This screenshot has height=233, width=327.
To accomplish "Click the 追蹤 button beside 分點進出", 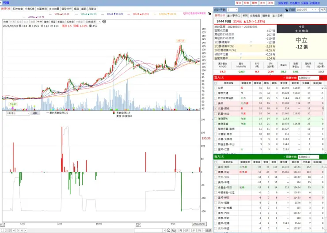I will (x=35, y=113).
